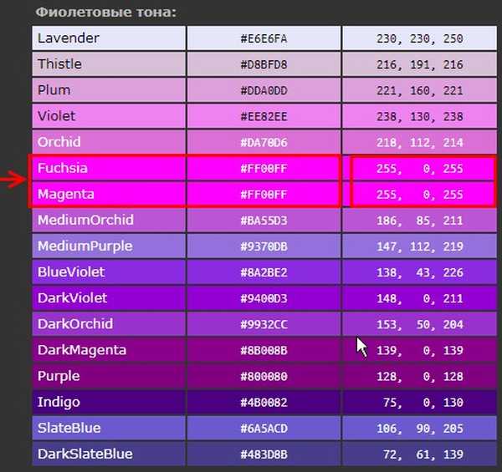The image size is (502, 472).
Task: Select the Fuchsia color name cell
Action: click(109, 169)
